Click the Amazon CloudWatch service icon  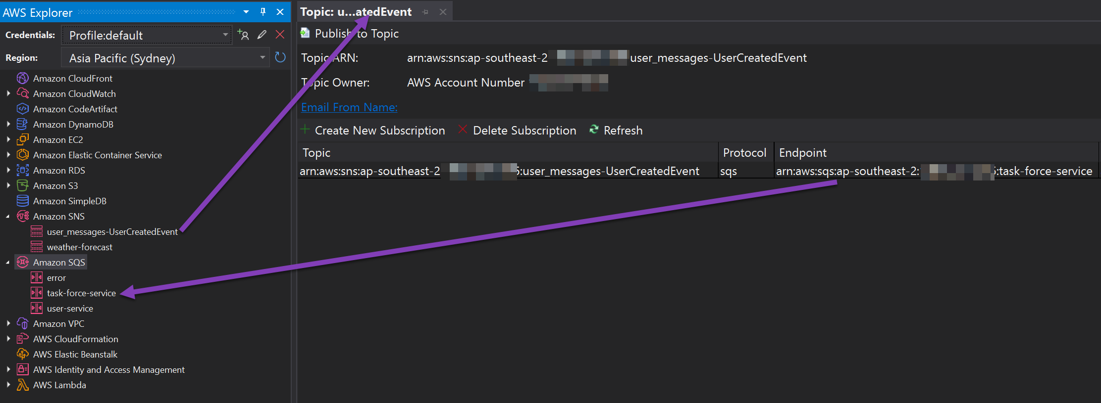point(23,93)
